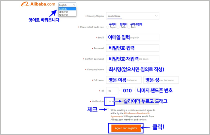Viewport: 210px width, 135px height.
Task: Select the Buyer trade role
Action: point(107,27)
